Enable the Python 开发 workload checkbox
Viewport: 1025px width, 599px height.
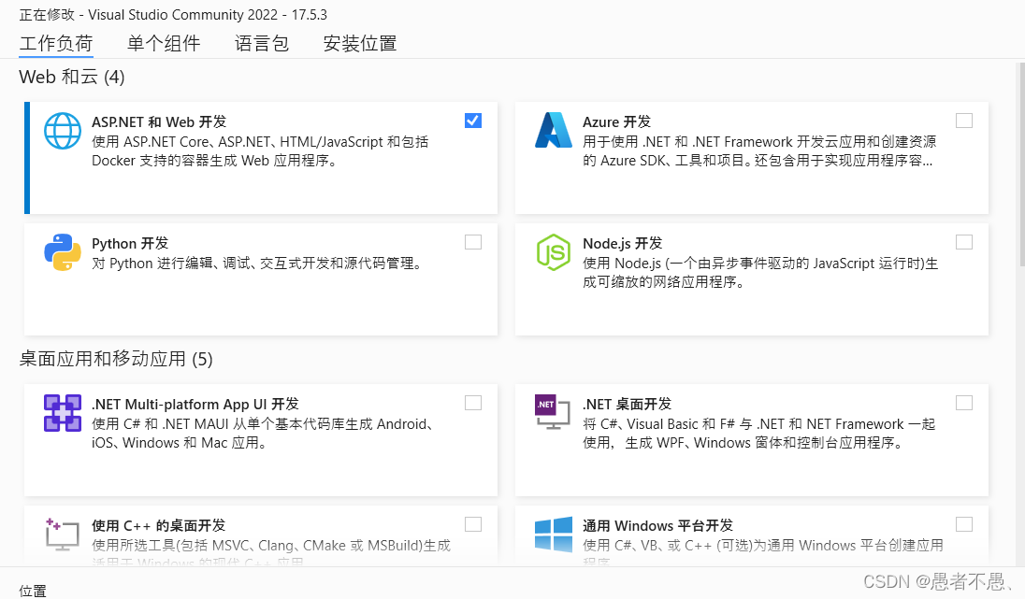pos(473,242)
